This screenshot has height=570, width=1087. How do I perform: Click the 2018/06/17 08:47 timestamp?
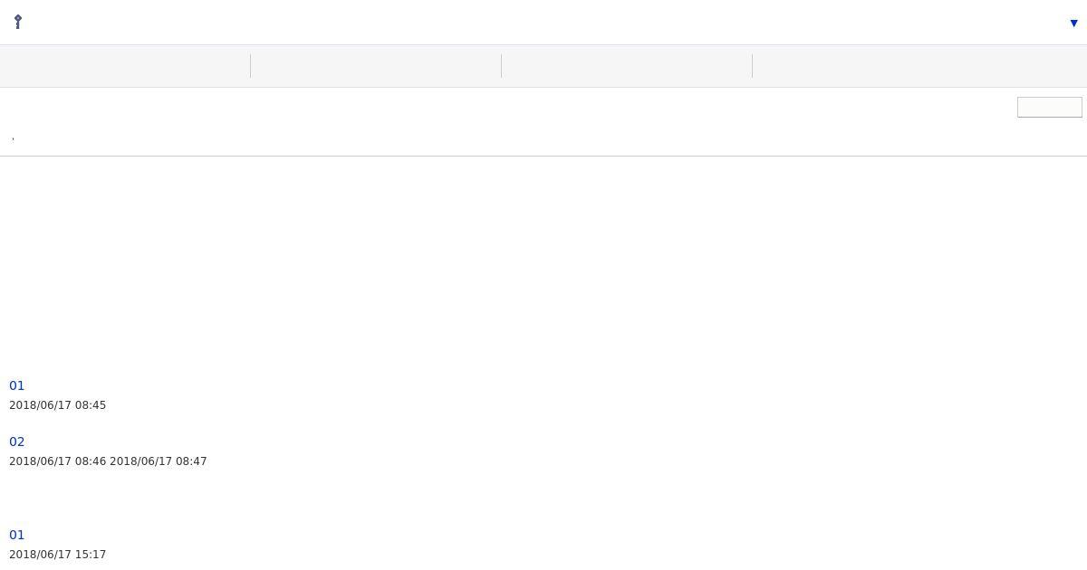click(159, 461)
